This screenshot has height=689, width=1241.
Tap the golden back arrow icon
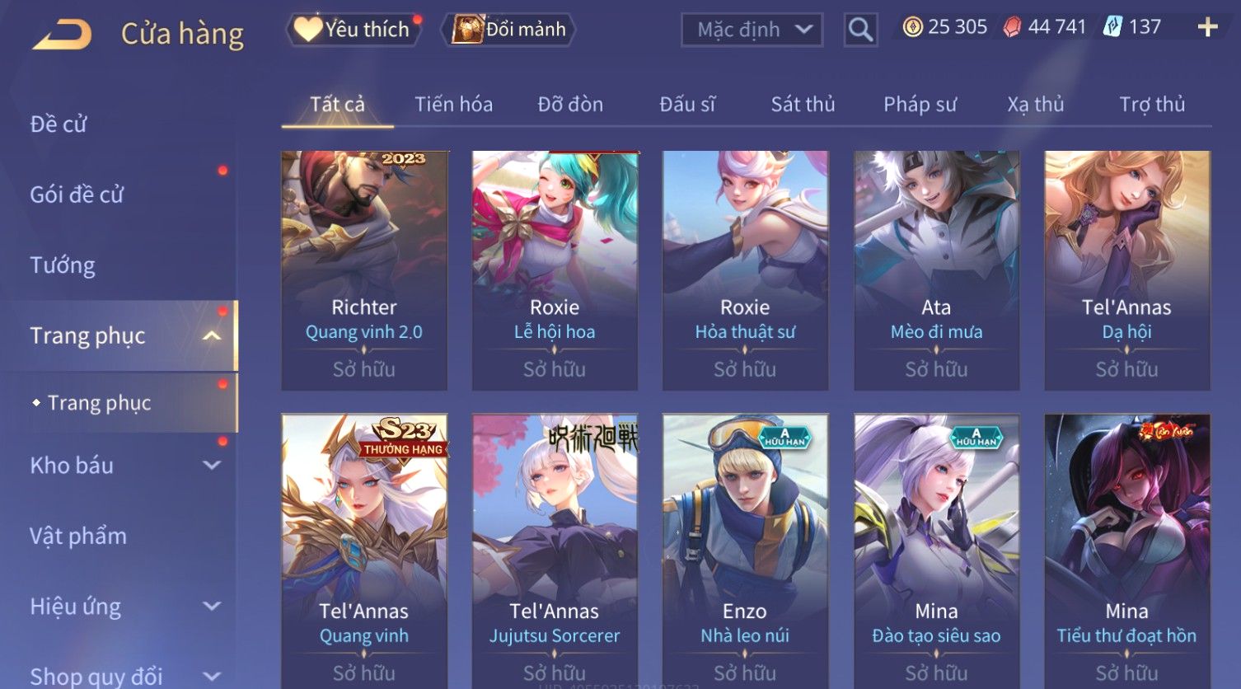(63, 34)
